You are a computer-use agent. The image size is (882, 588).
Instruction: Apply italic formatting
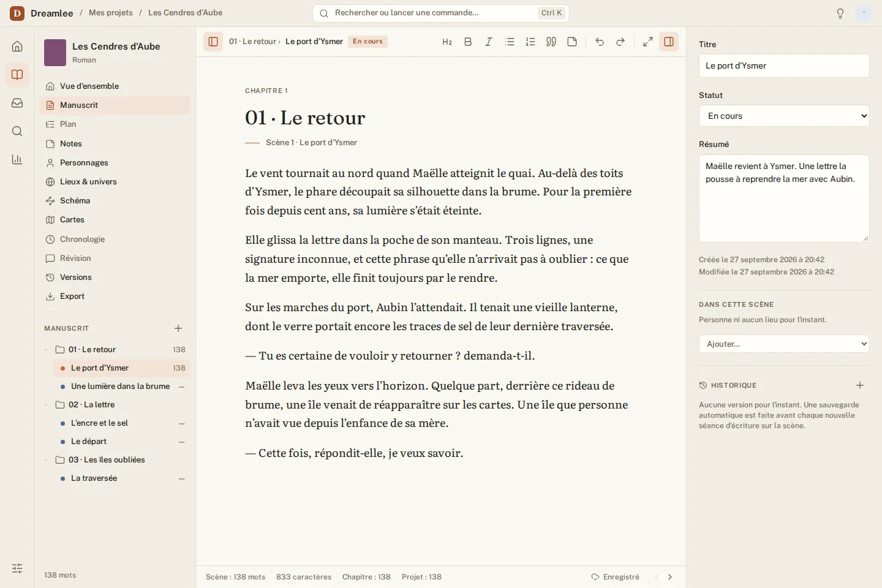point(489,42)
